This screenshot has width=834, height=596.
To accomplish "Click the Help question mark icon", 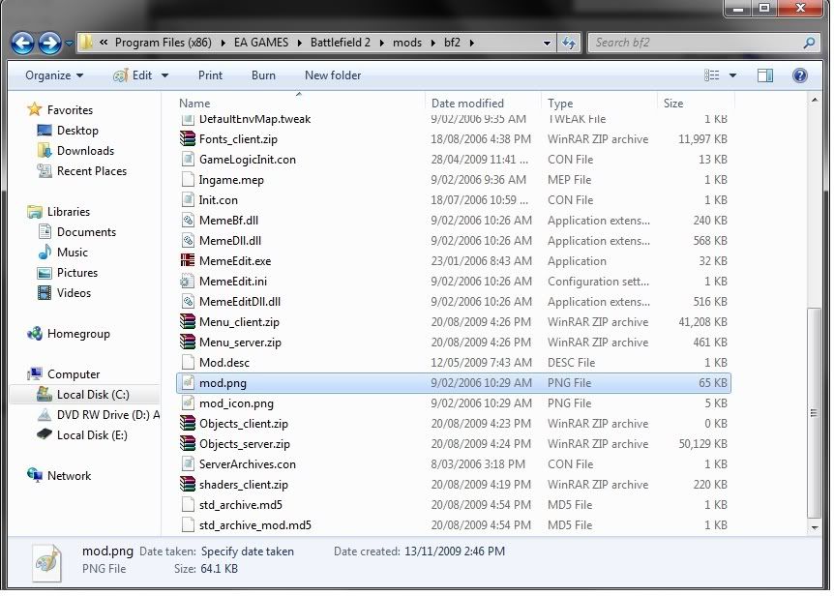I will coord(799,74).
